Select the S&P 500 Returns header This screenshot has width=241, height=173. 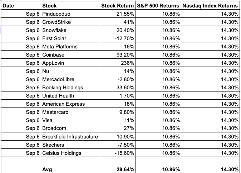coord(158,5)
